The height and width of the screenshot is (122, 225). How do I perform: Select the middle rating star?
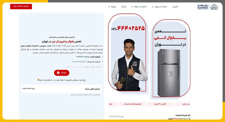[x=114, y=117]
